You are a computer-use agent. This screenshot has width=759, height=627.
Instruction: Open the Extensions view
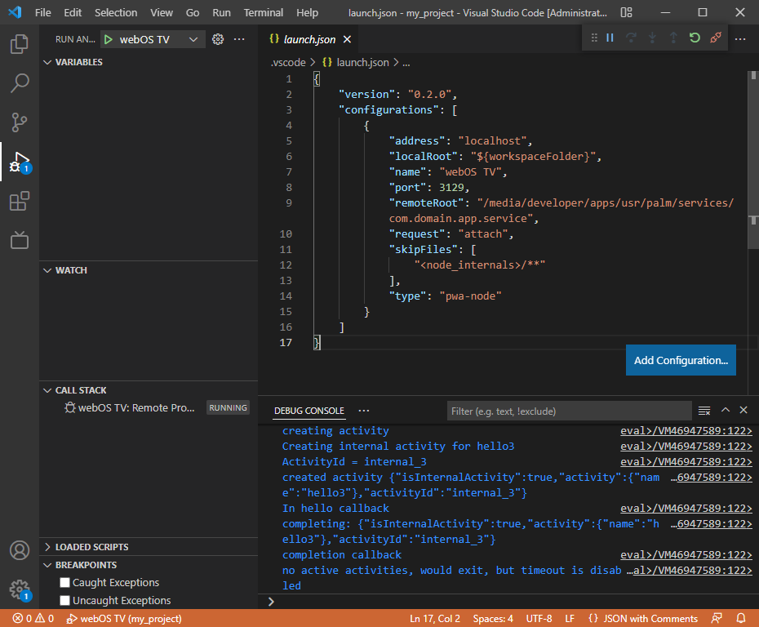tap(20, 201)
